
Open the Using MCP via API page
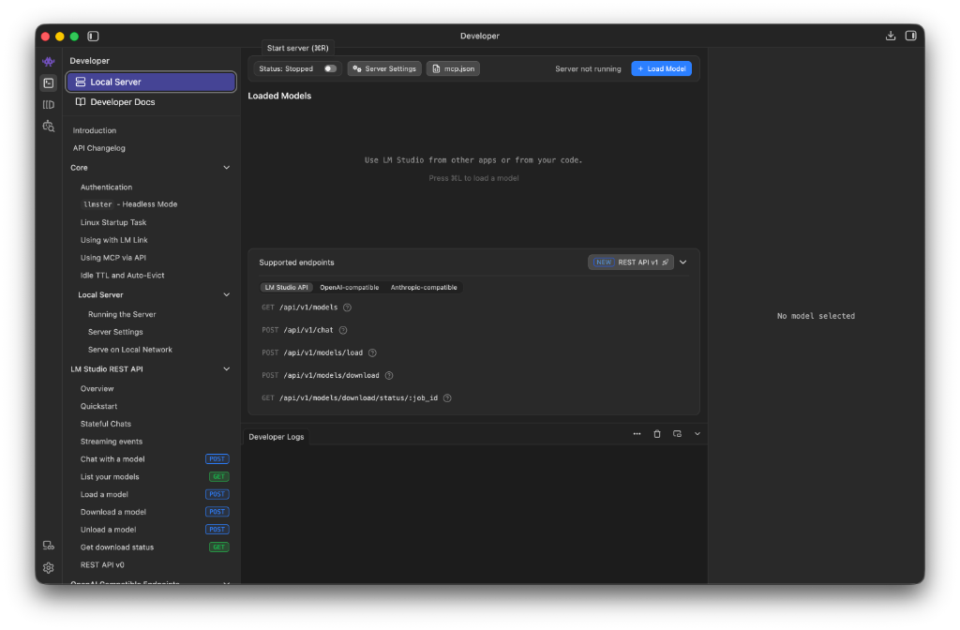point(112,258)
